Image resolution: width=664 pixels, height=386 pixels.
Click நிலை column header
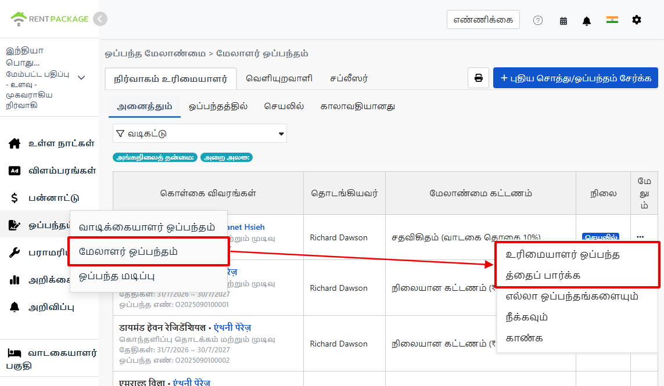pyautogui.click(x=604, y=193)
